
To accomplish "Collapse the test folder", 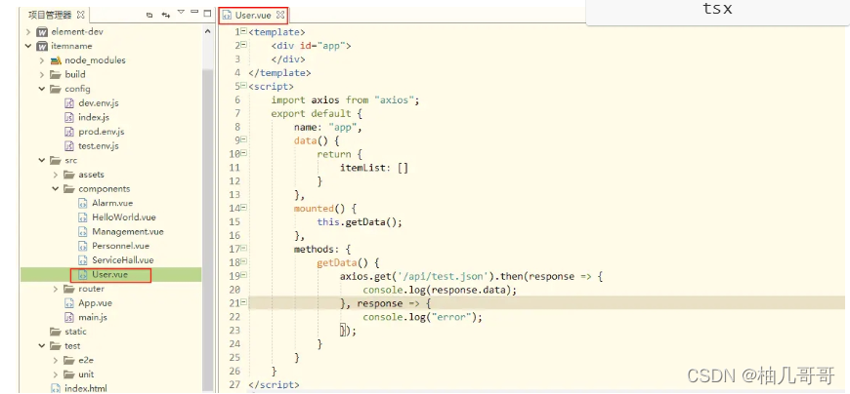I will click(42, 346).
